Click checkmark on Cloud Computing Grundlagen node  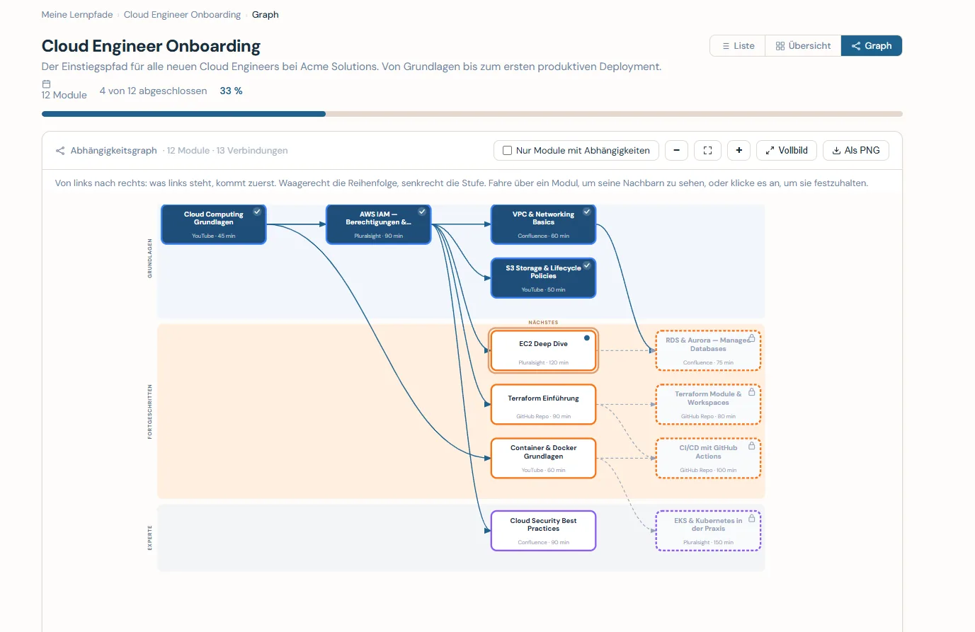coord(257,212)
